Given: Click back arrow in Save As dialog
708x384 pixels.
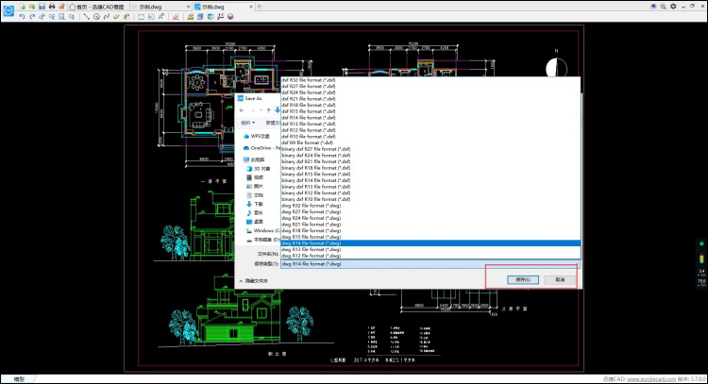Looking at the screenshot, I should pos(242,110).
